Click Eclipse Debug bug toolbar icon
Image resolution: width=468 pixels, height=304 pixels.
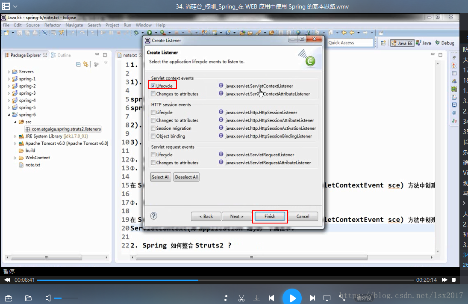point(136,33)
